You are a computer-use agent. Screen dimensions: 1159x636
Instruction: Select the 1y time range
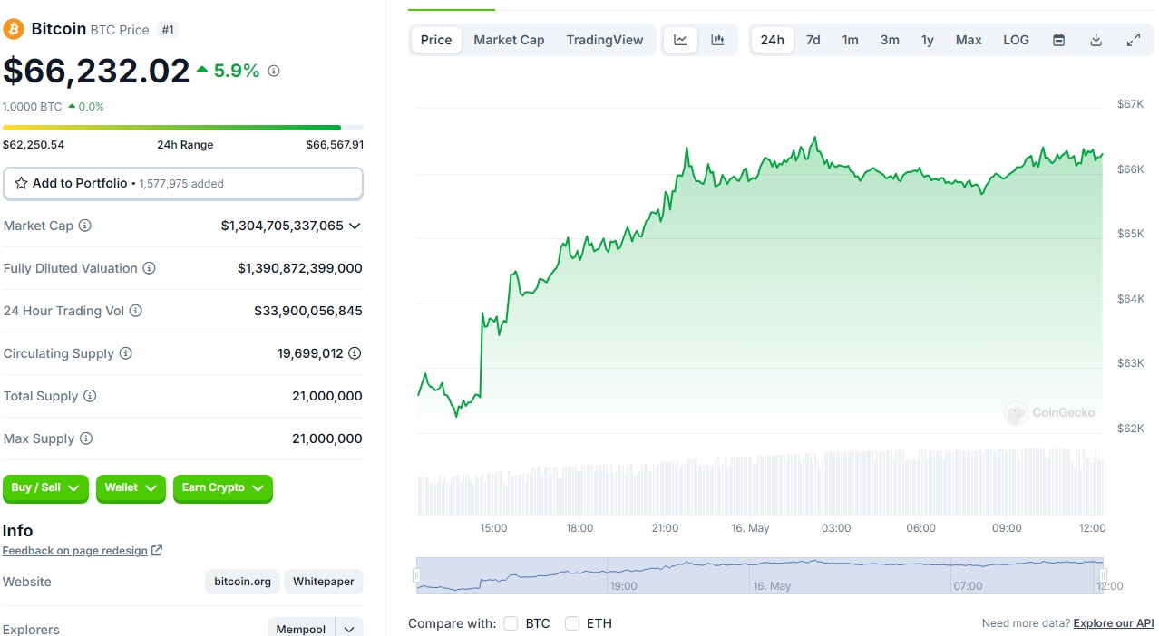pos(927,40)
